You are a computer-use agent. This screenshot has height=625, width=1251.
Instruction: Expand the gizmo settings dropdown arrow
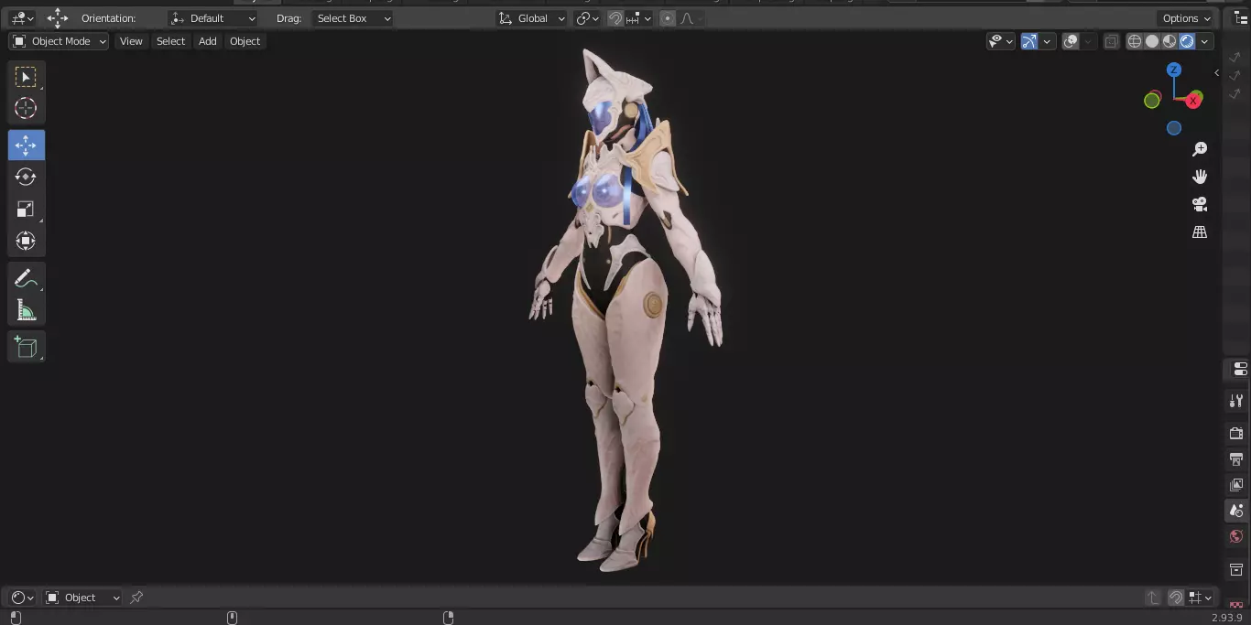[x=1046, y=41]
